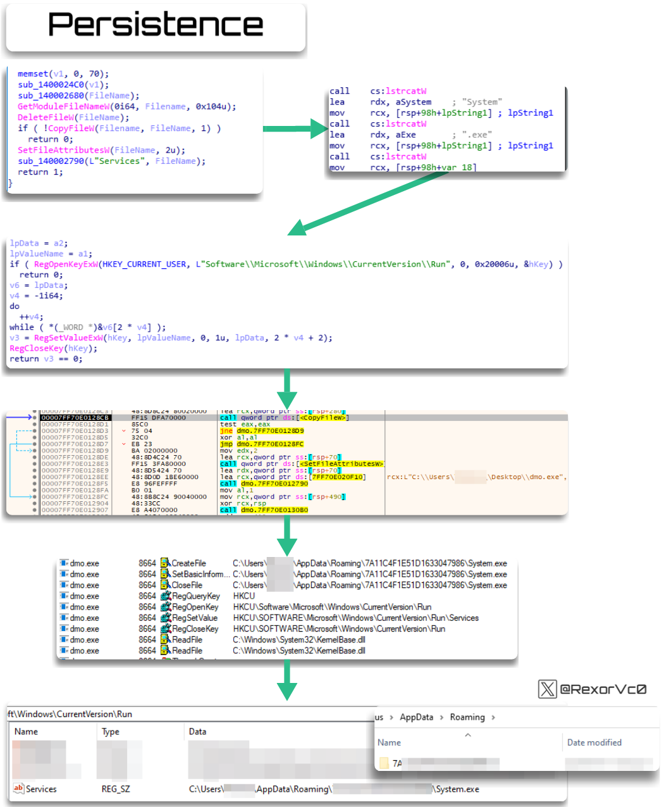664x807 pixels.
Task: Toggle breakpoint dot at address 00007FF70E0128CB
Action: point(35,418)
